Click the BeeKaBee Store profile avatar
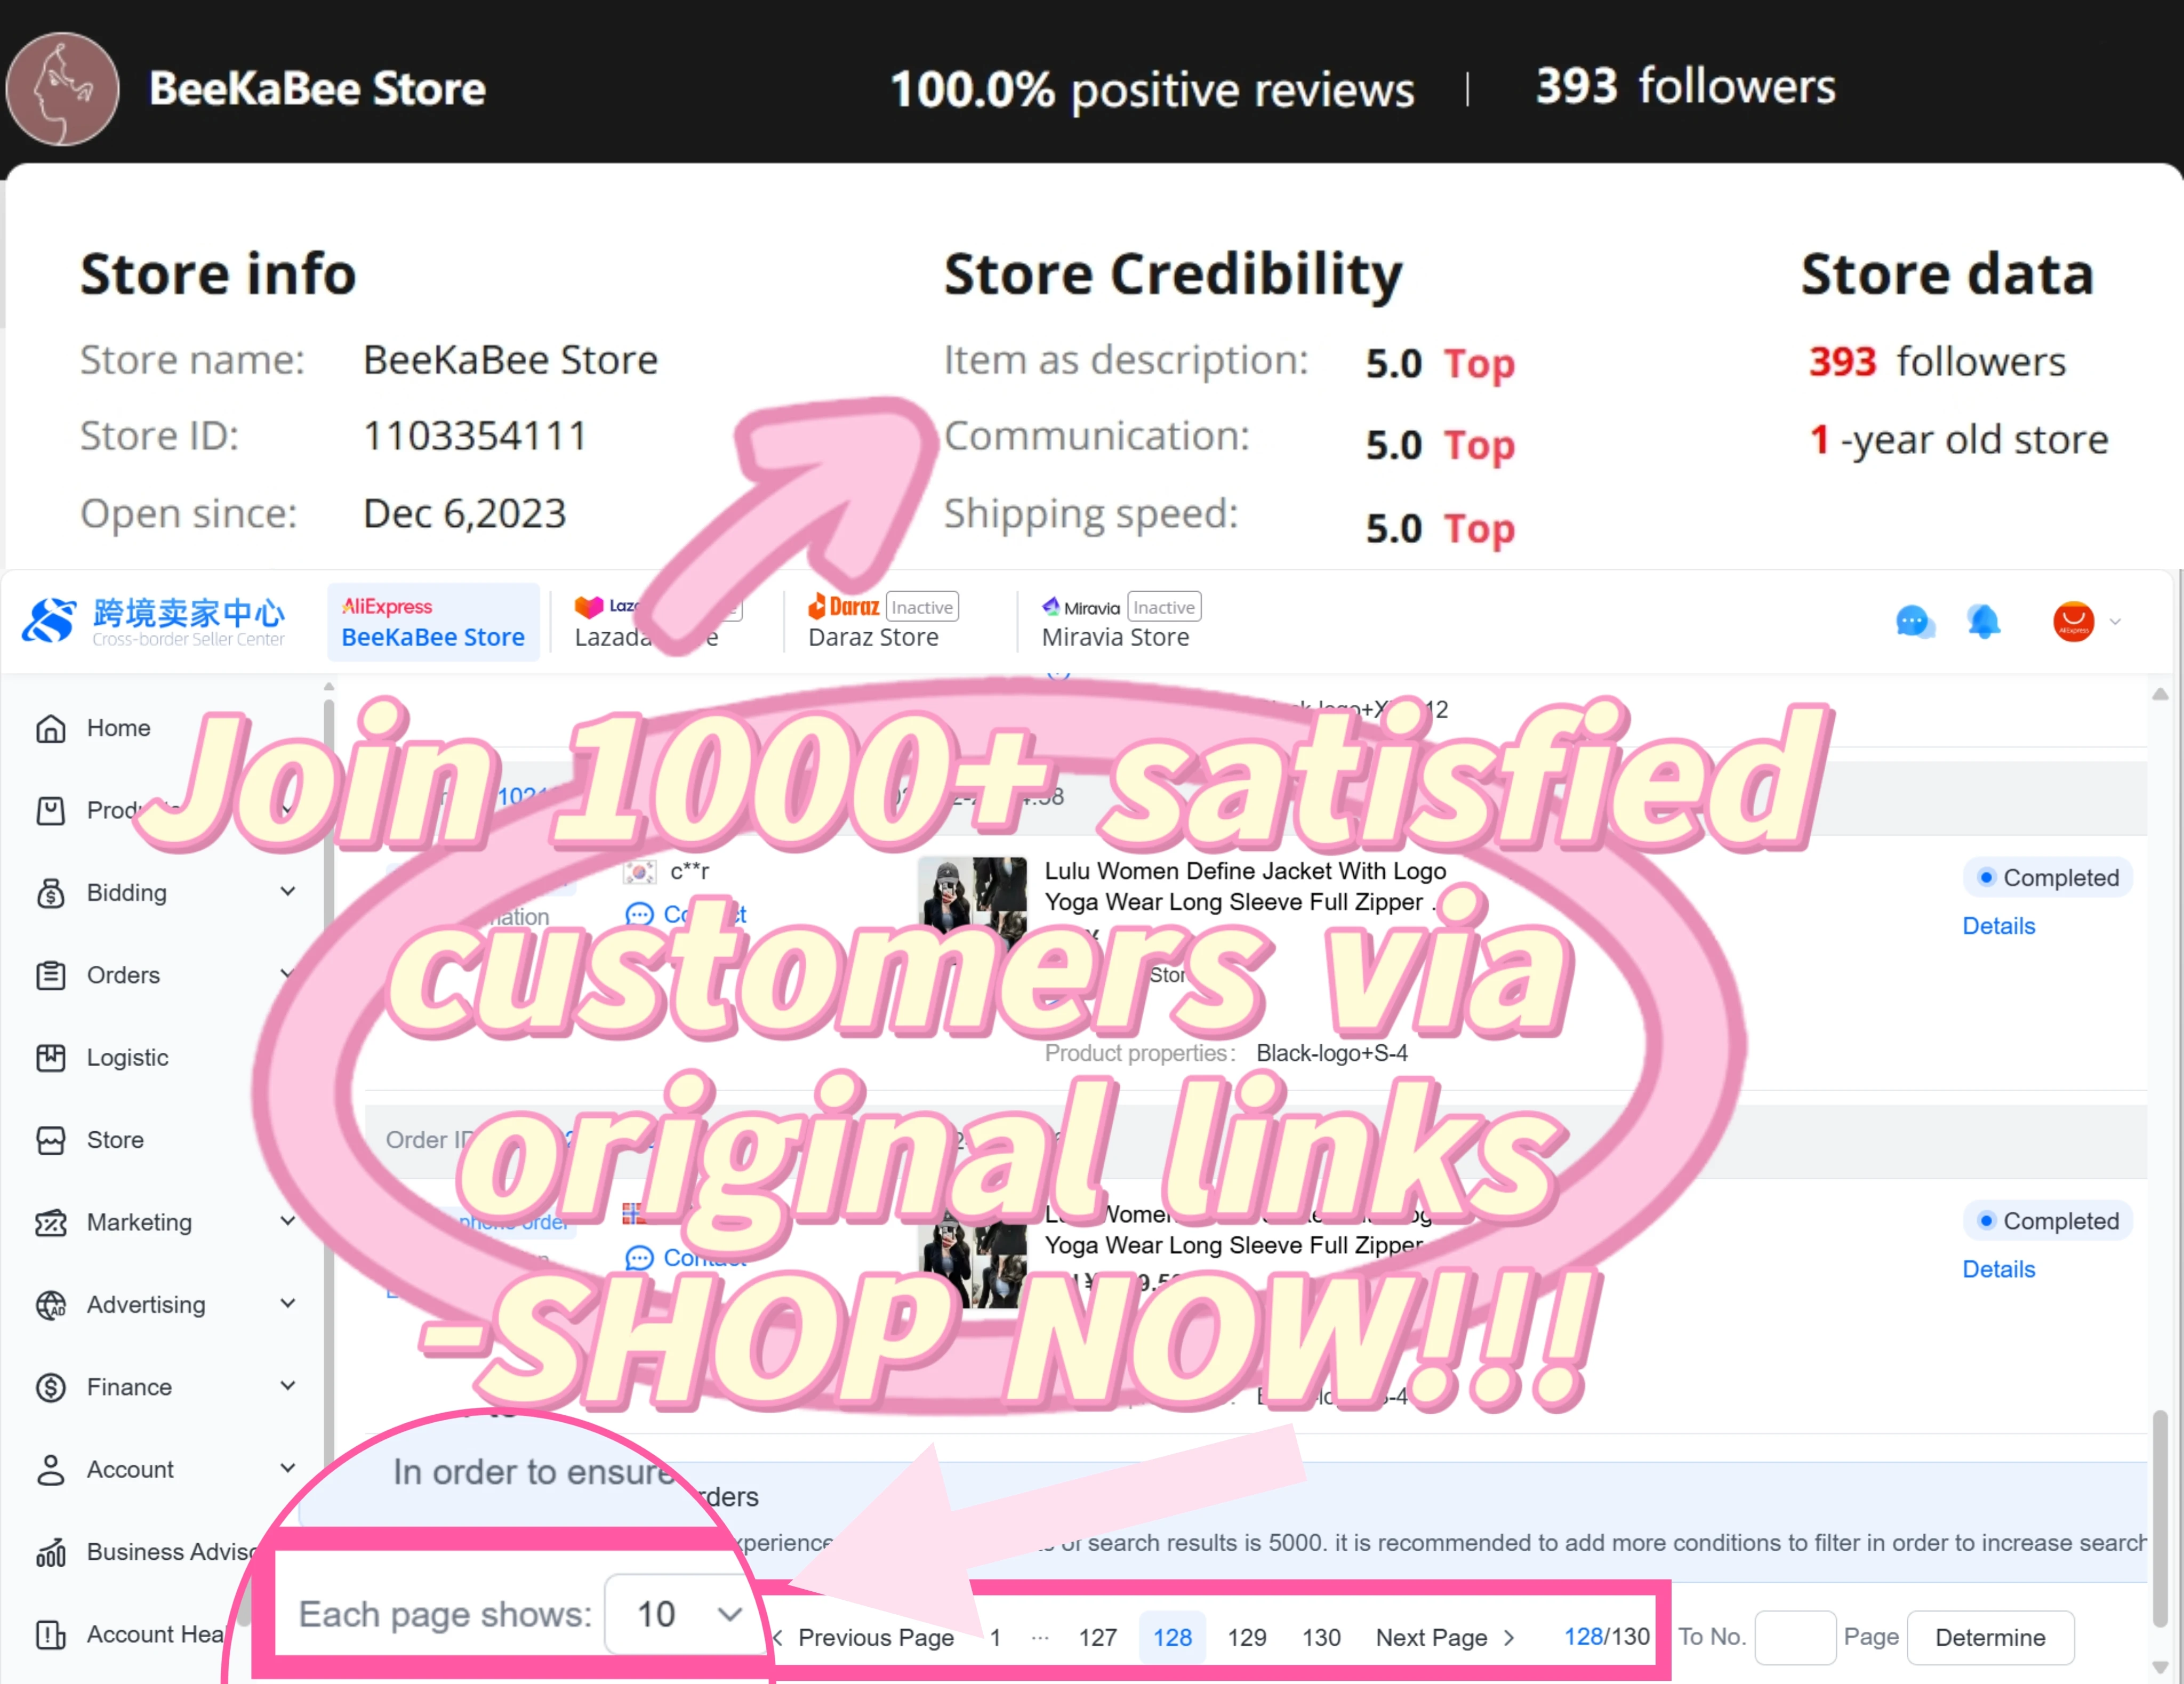The width and height of the screenshot is (2184, 1684). [62, 89]
